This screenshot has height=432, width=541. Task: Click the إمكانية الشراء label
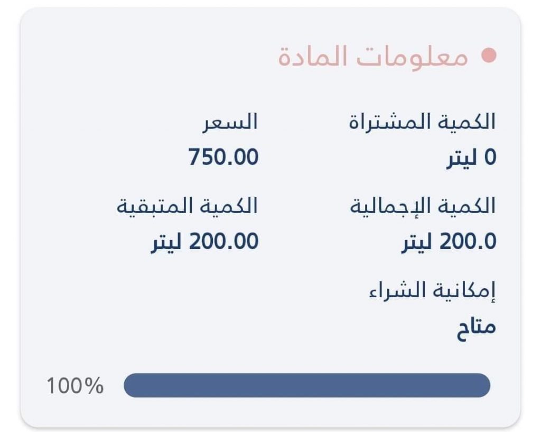[432, 291]
